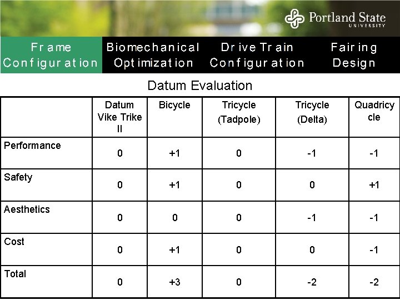Select the Cost row label
The width and height of the screenshot is (400, 300).
click(14, 242)
